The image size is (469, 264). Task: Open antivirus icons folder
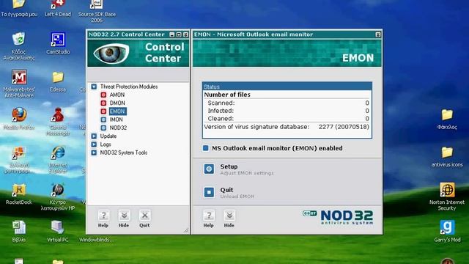pos(447,156)
